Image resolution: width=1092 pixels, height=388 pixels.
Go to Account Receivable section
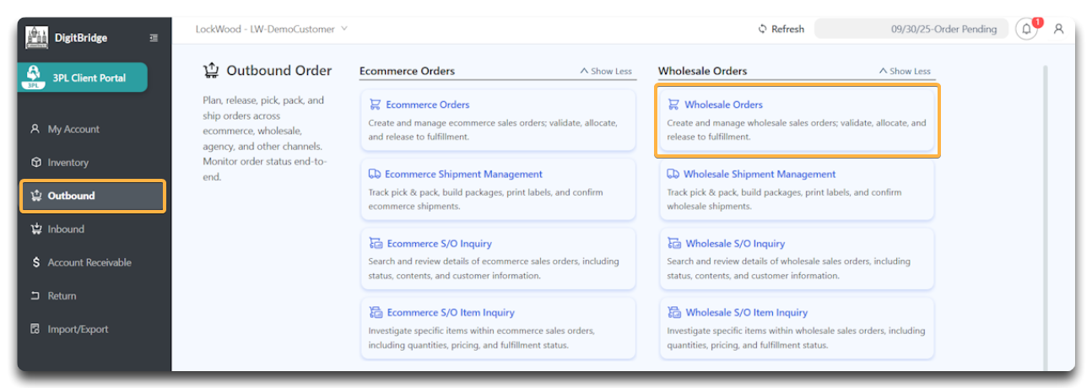[89, 262]
